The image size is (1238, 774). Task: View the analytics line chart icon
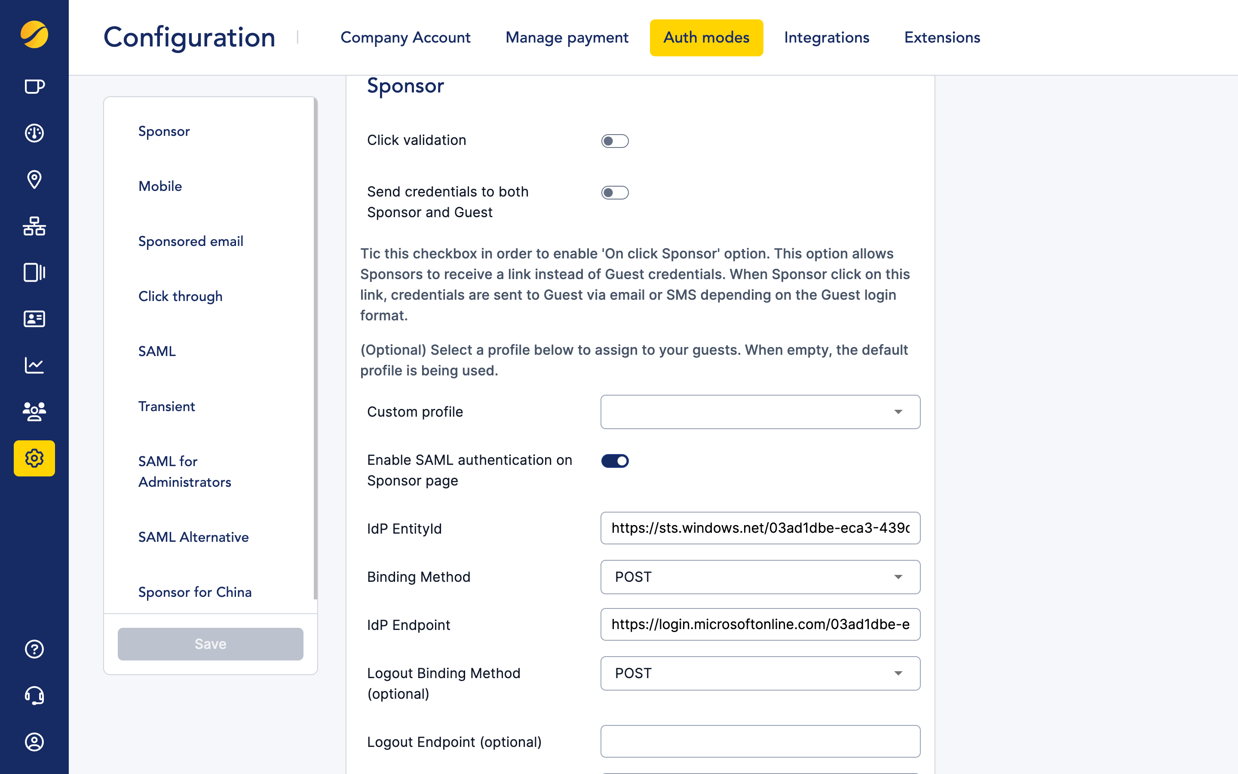click(34, 365)
